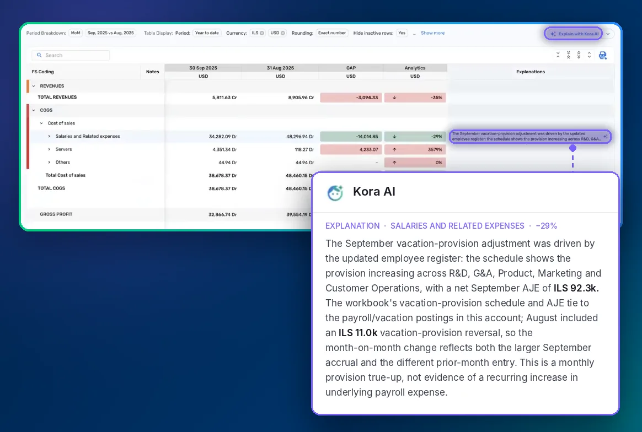The width and height of the screenshot is (642, 432).
Task: Click the ILS 11.0k bold figure
Action: pos(358,333)
